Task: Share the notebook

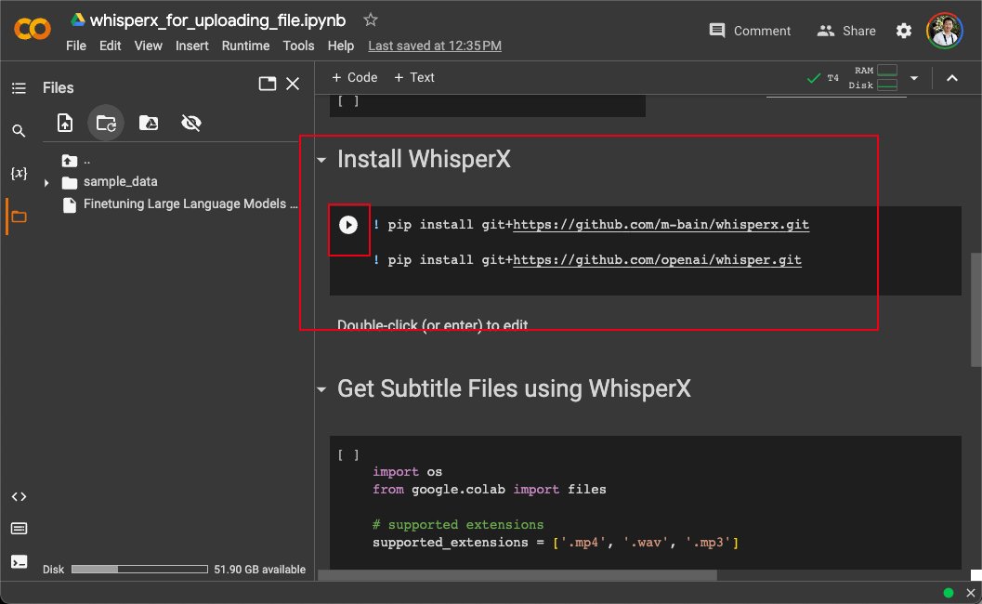Action: coord(846,31)
